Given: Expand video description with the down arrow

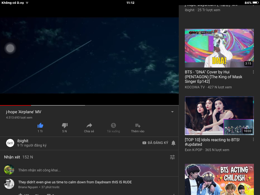Looking at the screenshot, I should pyautogui.click(x=172, y=112).
